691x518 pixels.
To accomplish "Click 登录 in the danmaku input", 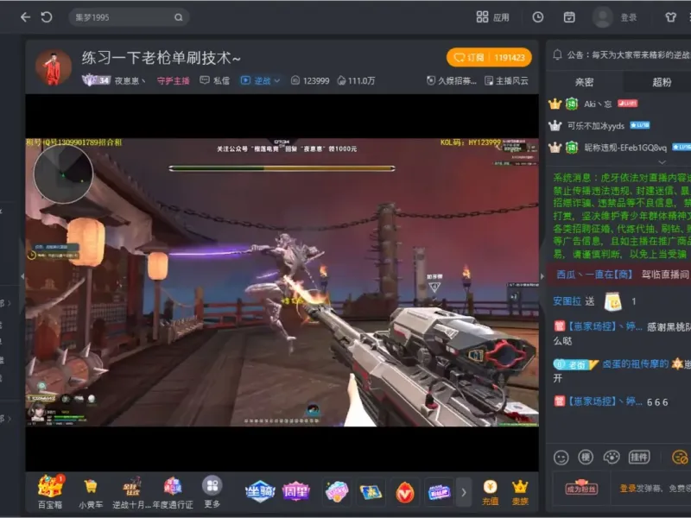I will tap(629, 488).
